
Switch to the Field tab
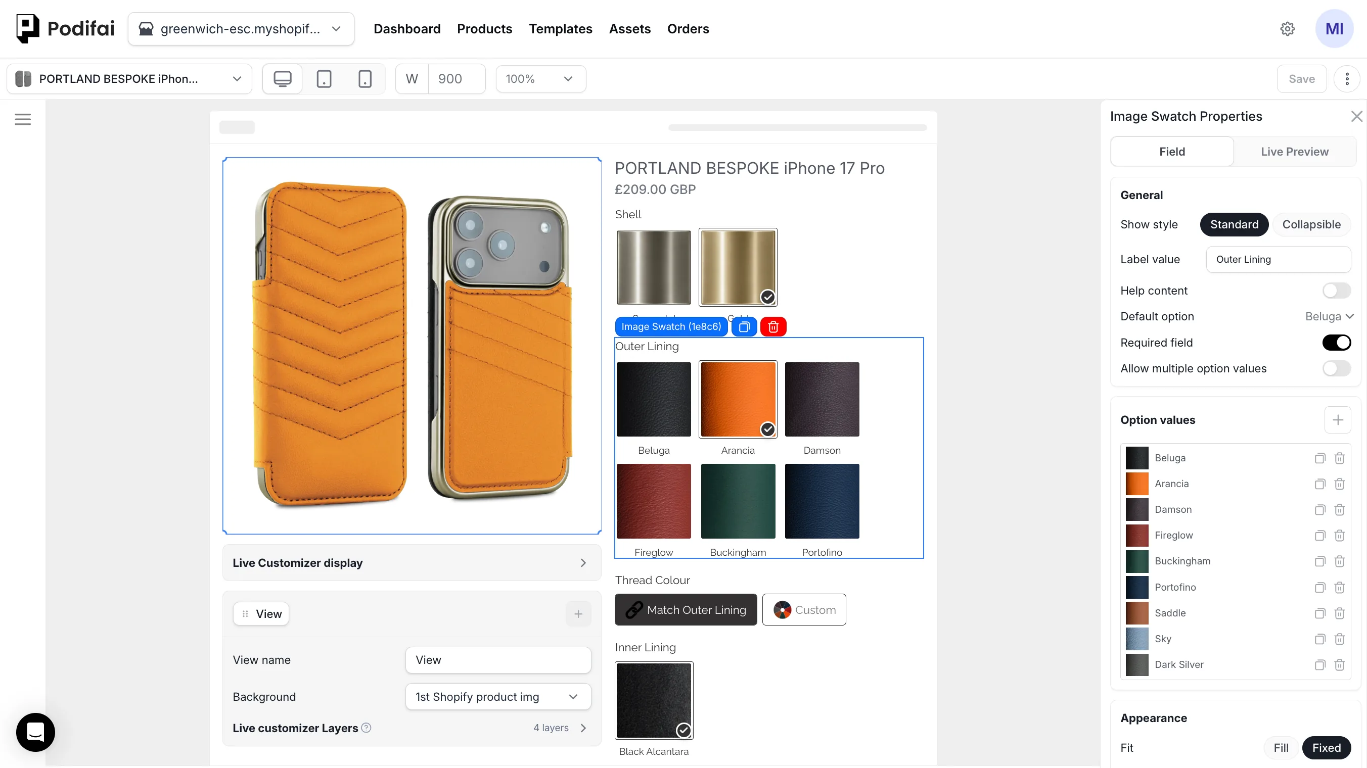point(1172,152)
